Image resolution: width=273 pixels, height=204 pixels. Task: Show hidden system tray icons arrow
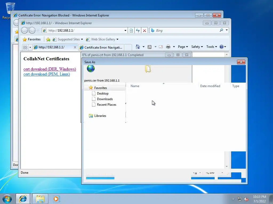point(233,199)
